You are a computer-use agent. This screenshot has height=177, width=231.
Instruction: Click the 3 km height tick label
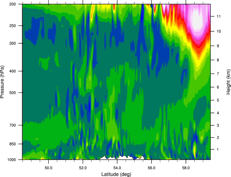pos(218,125)
